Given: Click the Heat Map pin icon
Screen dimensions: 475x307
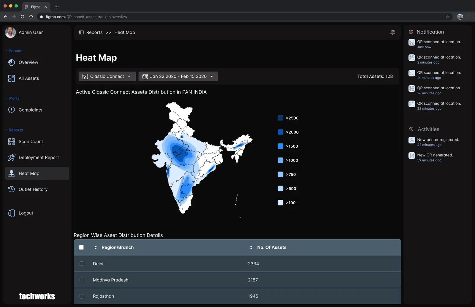Looking at the screenshot, I should click(x=11, y=173).
